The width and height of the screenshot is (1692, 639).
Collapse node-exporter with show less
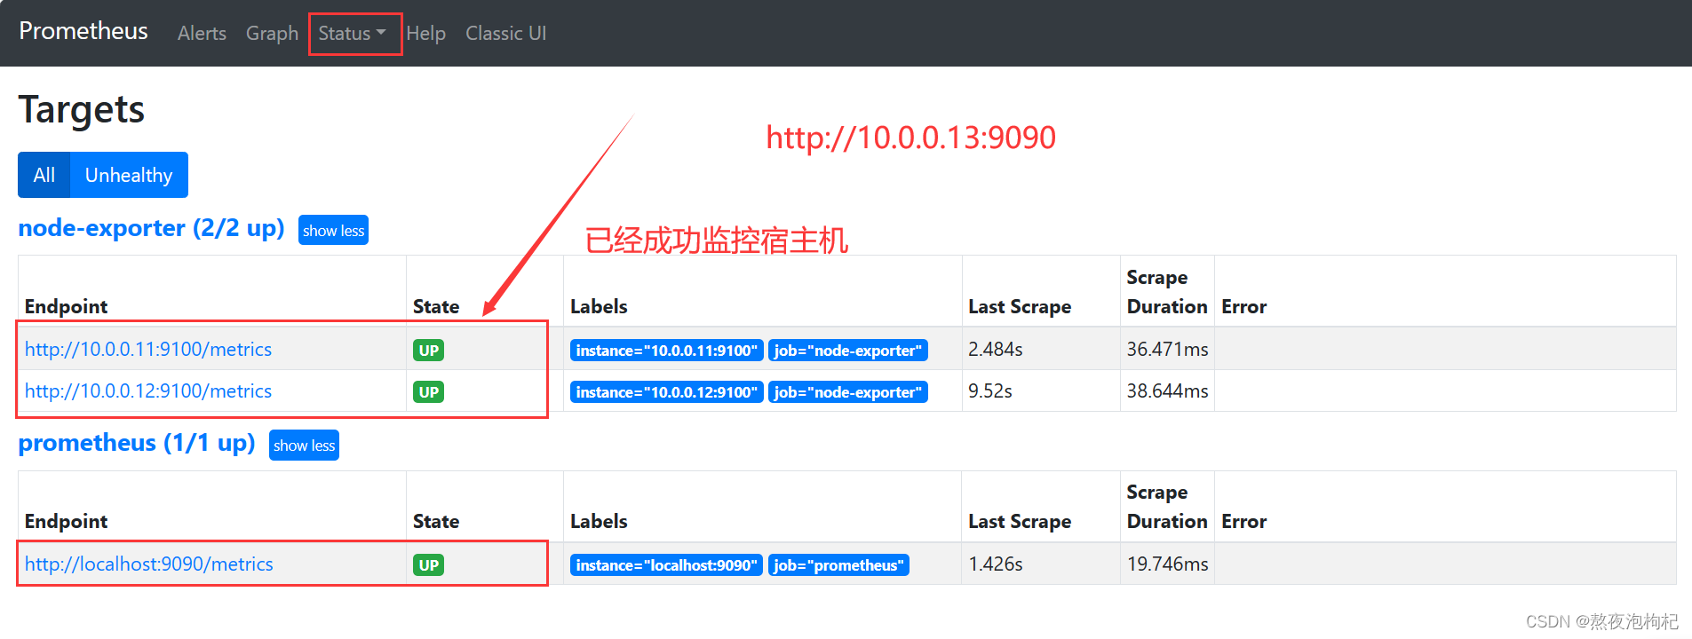click(333, 231)
